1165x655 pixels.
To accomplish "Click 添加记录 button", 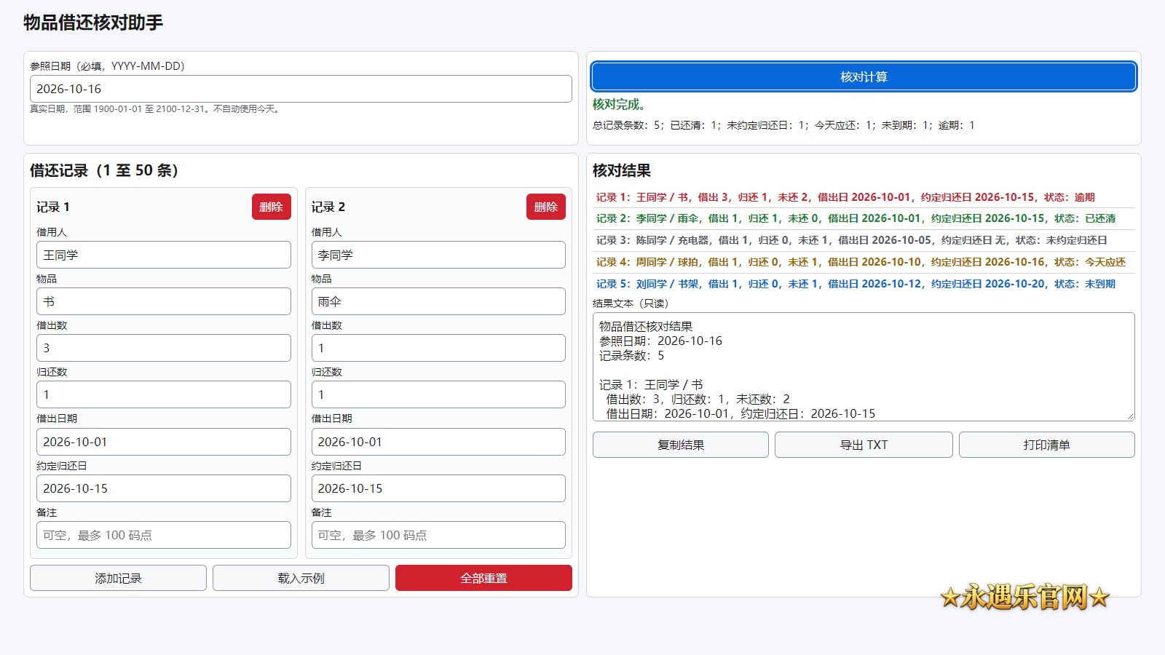I will tap(118, 578).
